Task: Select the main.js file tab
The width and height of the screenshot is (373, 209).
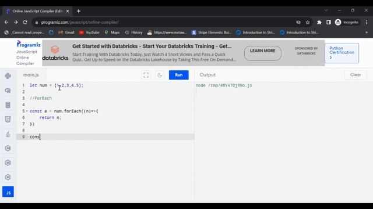Action: pyautogui.click(x=31, y=75)
